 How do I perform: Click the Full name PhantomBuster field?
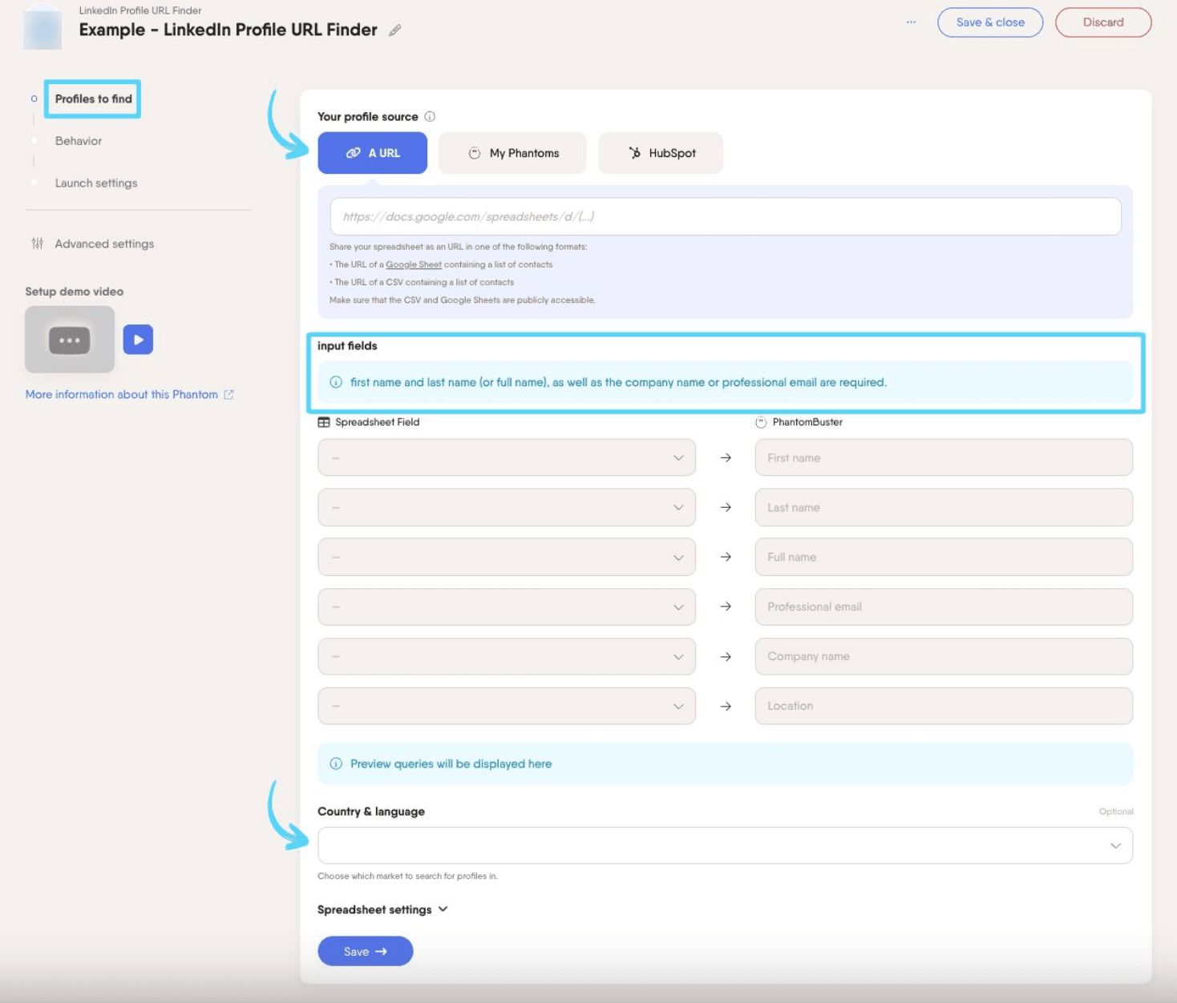click(x=944, y=557)
